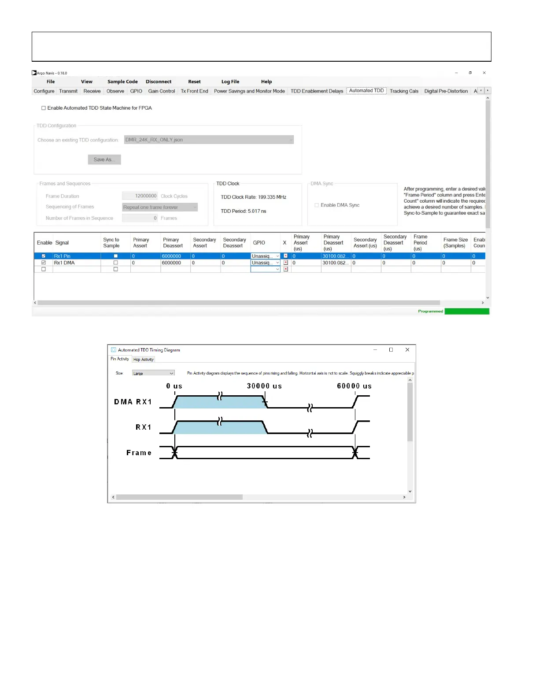Viewport: 539px width, 698px height.
Task: Open GPIO dropdown for Rx1 DMA row
Action: click(266, 263)
